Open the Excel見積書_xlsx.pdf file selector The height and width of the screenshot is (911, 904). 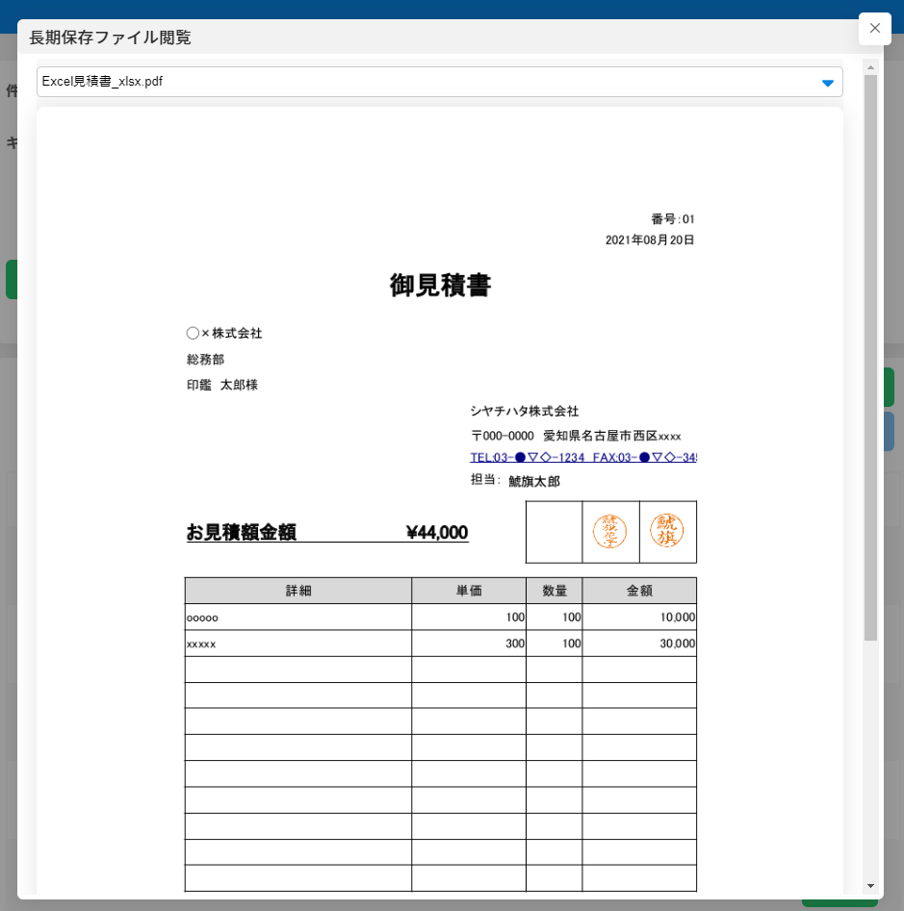tap(424, 82)
